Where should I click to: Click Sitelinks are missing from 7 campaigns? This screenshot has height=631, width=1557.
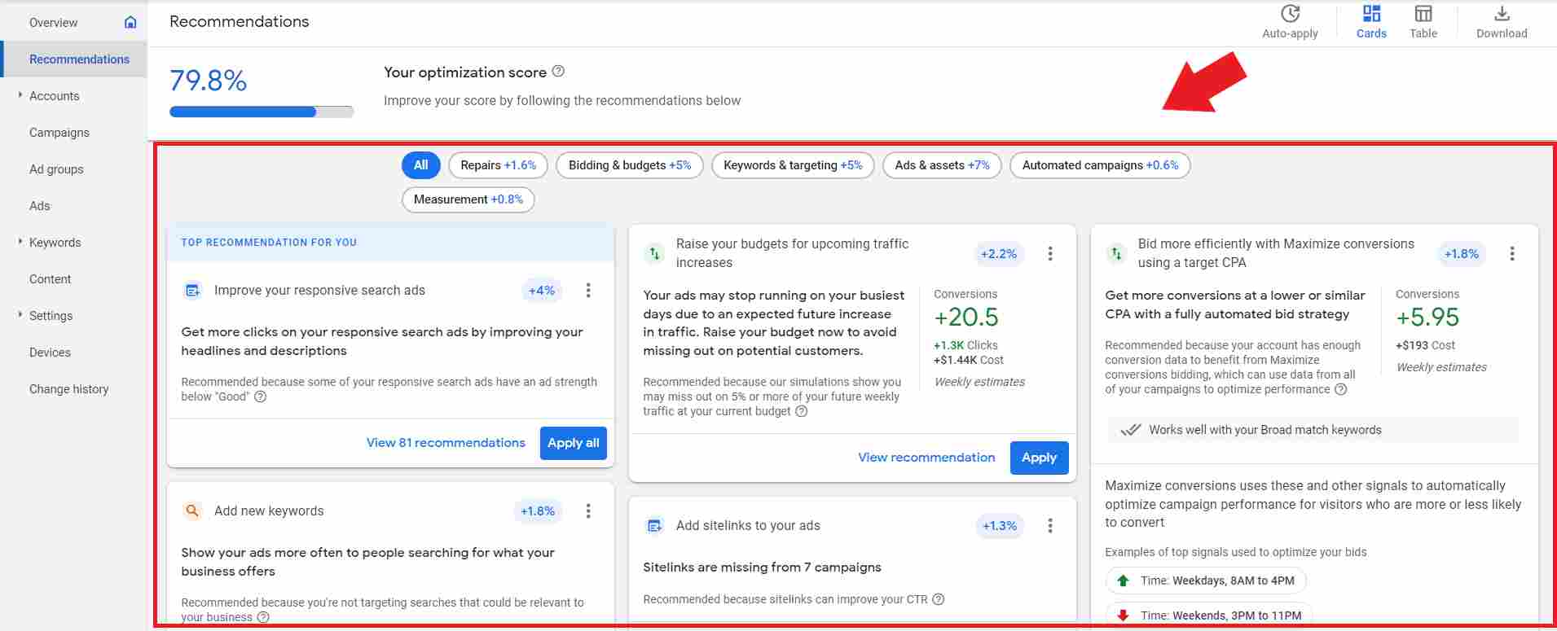click(x=762, y=567)
